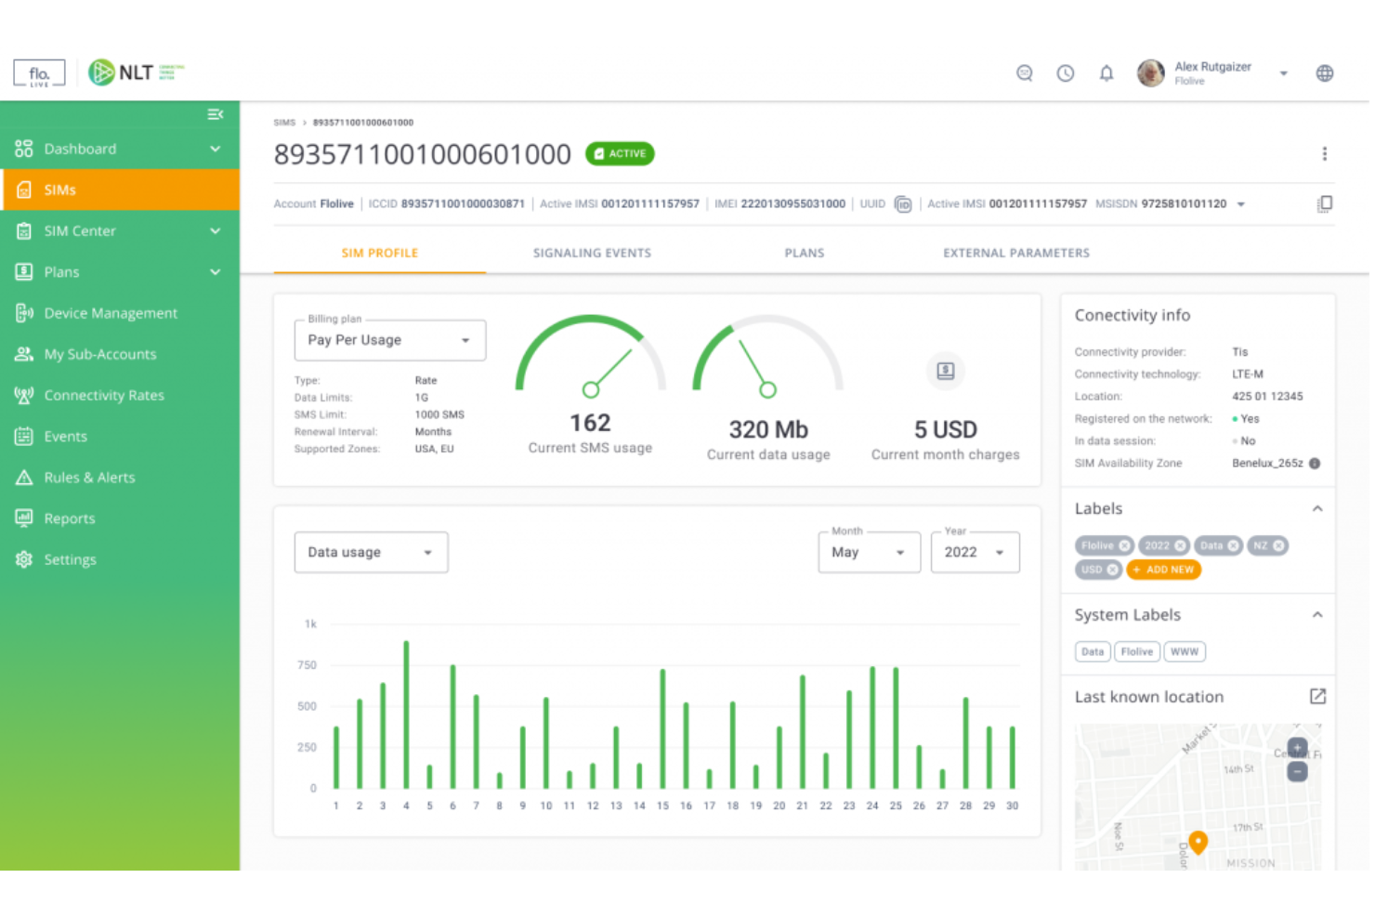The image size is (1375, 917).
Task: Open the SIM three-dot options menu
Action: click(1325, 153)
